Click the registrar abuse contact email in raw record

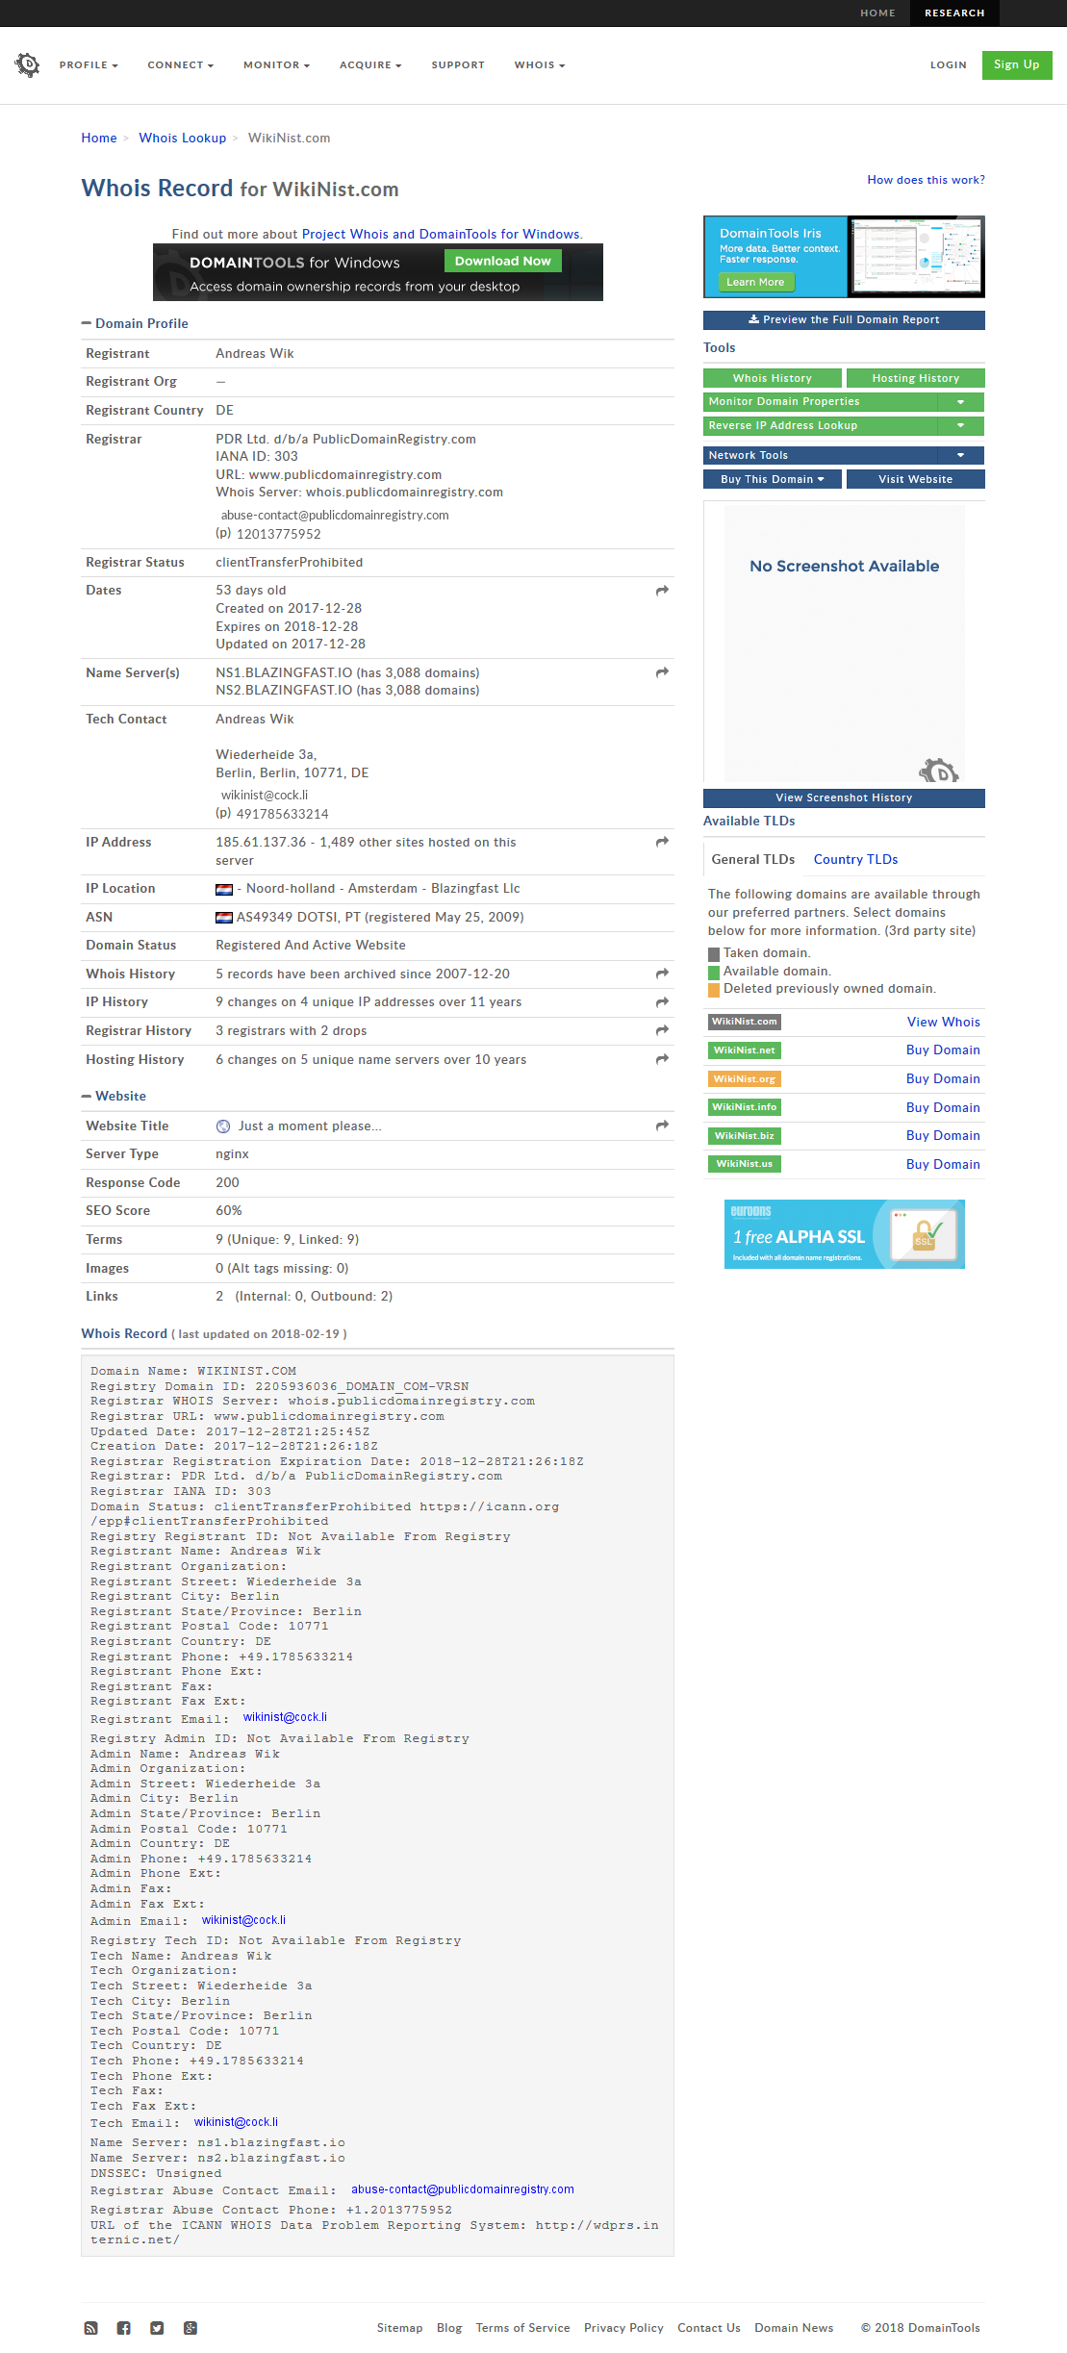click(x=463, y=2189)
